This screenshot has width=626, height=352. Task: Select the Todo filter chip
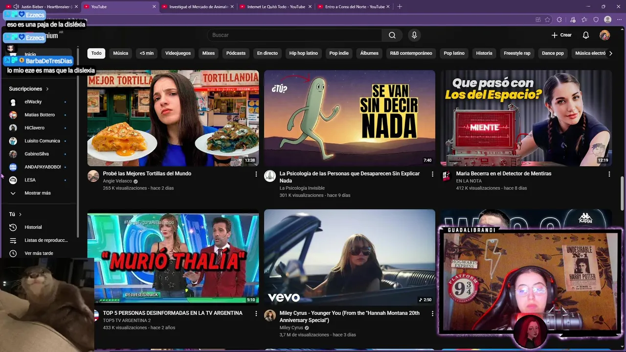click(96, 53)
